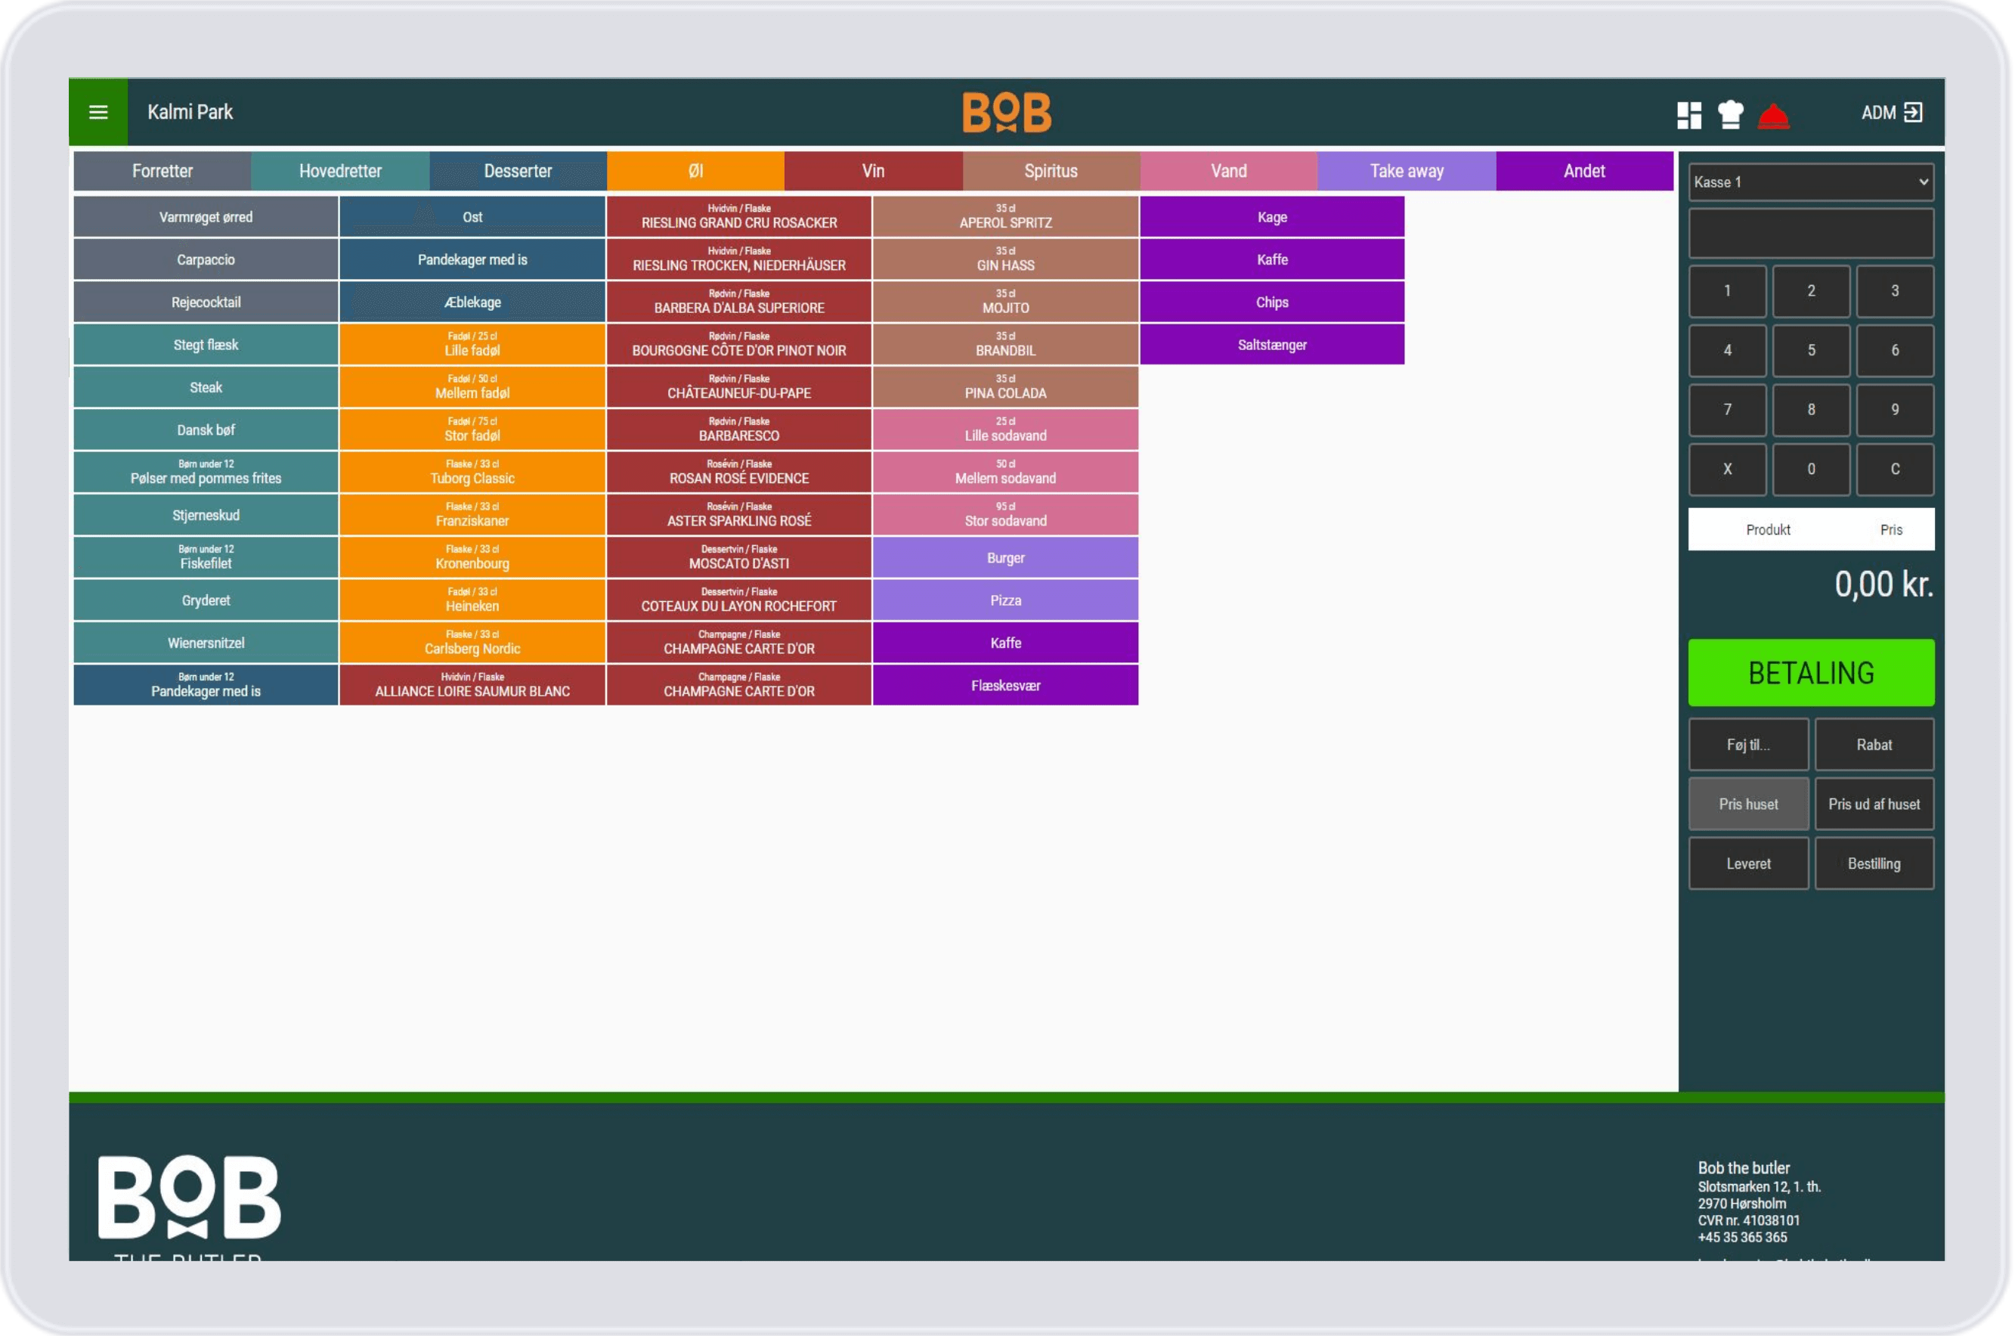Image resolution: width=2015 pixels, height=1336 pixels.
Task: Add PINA COLADA cocktail
Action: pos(1006,388)
